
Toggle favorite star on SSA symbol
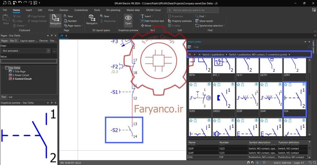pyautogui.click(x=286, y=84)
